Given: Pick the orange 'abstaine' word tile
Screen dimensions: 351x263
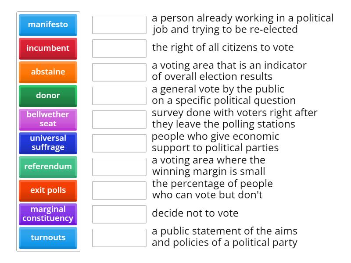Looking at the screenshot, I should tap(48, 72).
